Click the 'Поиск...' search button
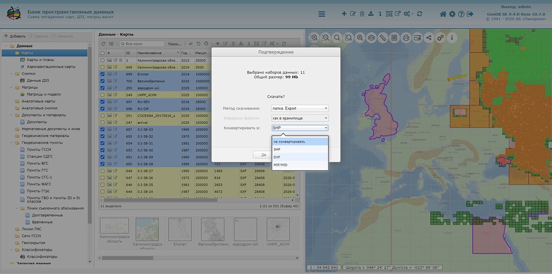 point(175,44)
